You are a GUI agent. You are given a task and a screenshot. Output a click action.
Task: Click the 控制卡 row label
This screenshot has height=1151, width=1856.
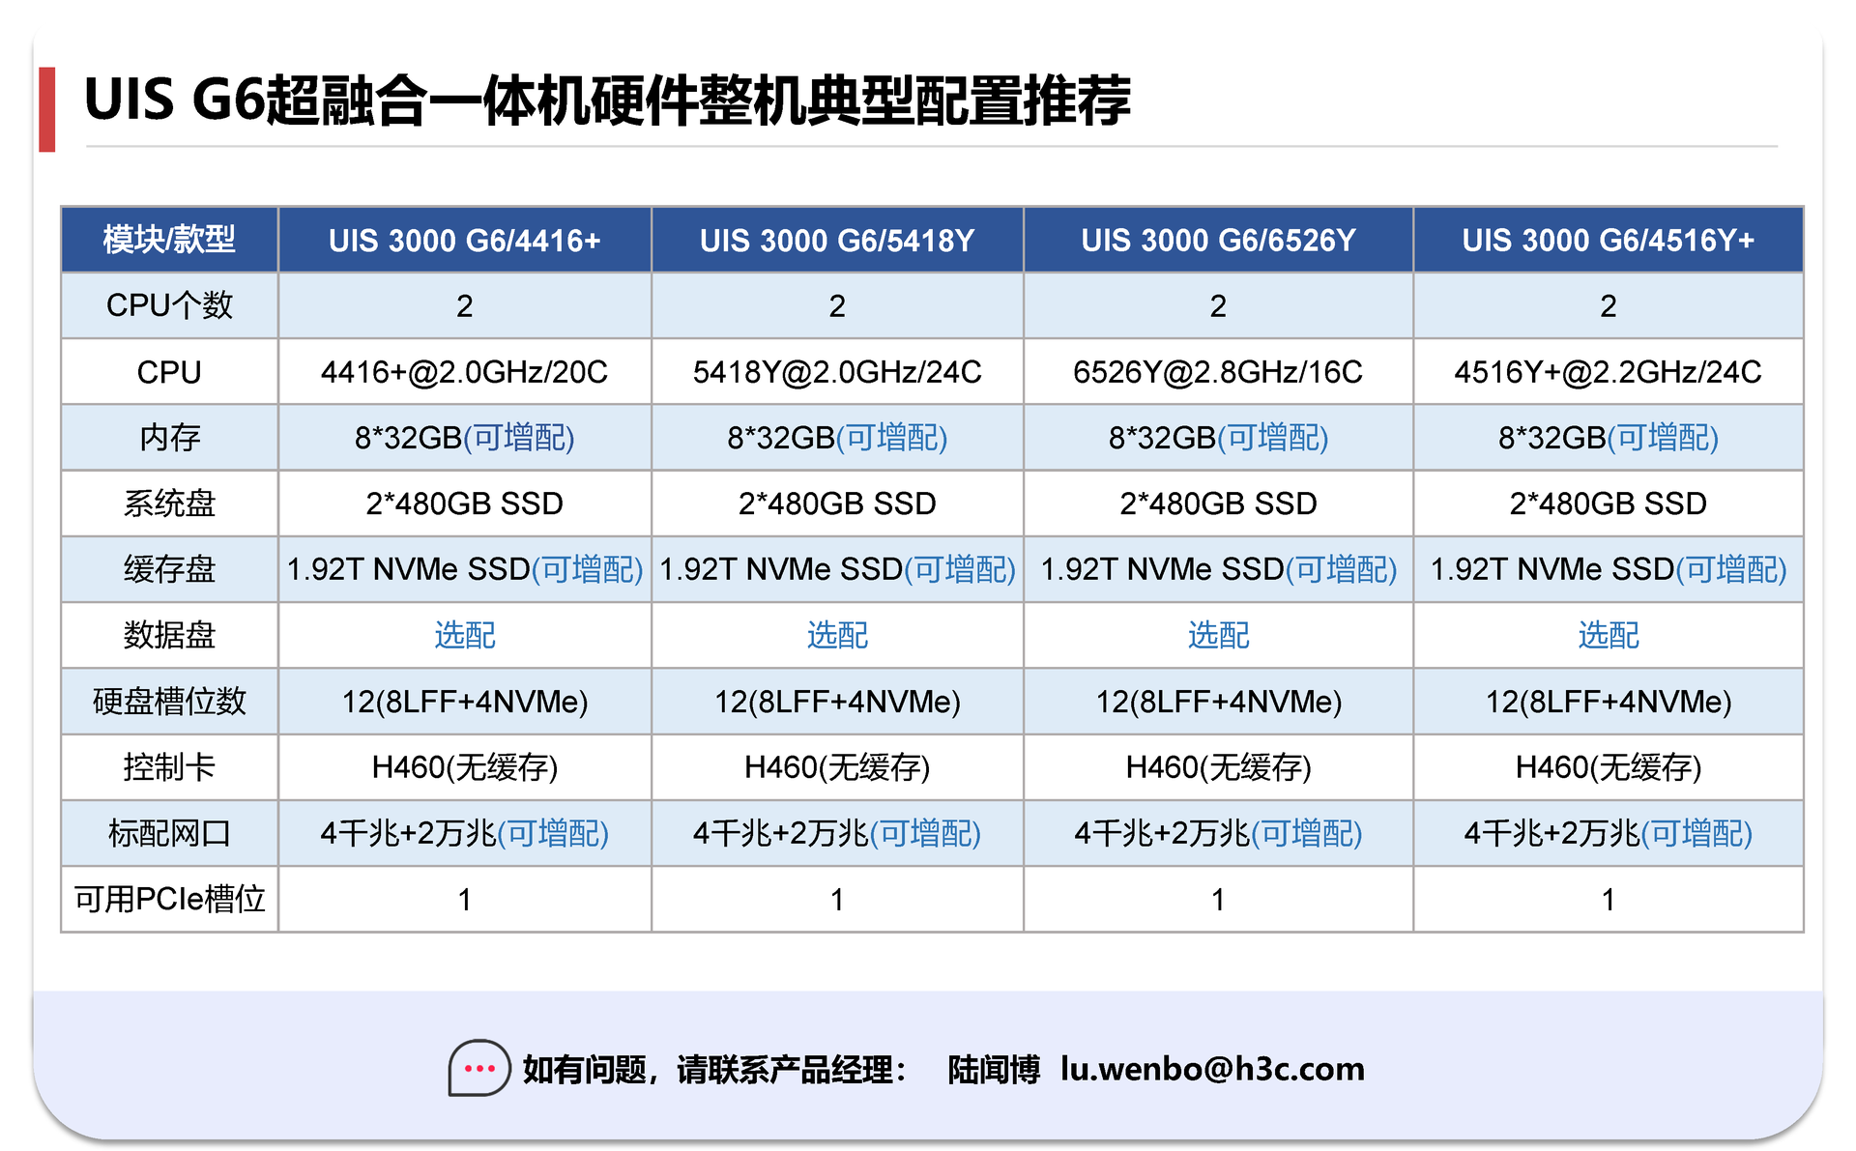[169, 767]
